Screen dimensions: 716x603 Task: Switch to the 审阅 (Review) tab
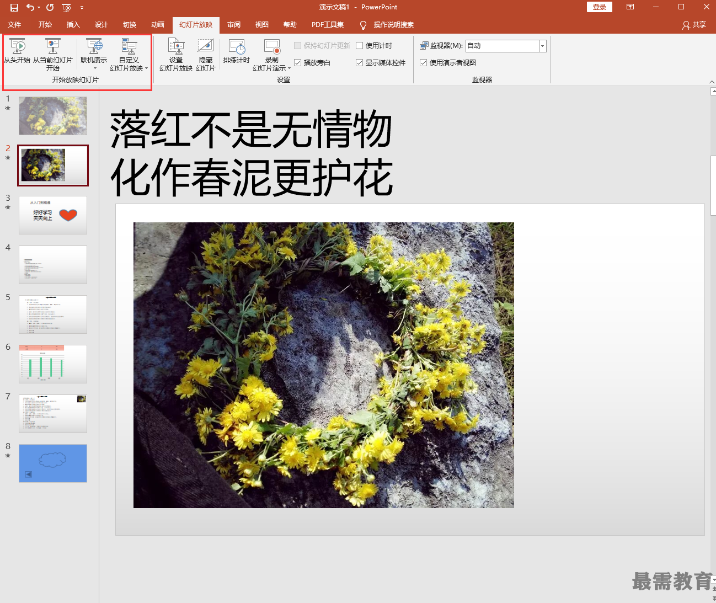point(234,25)
